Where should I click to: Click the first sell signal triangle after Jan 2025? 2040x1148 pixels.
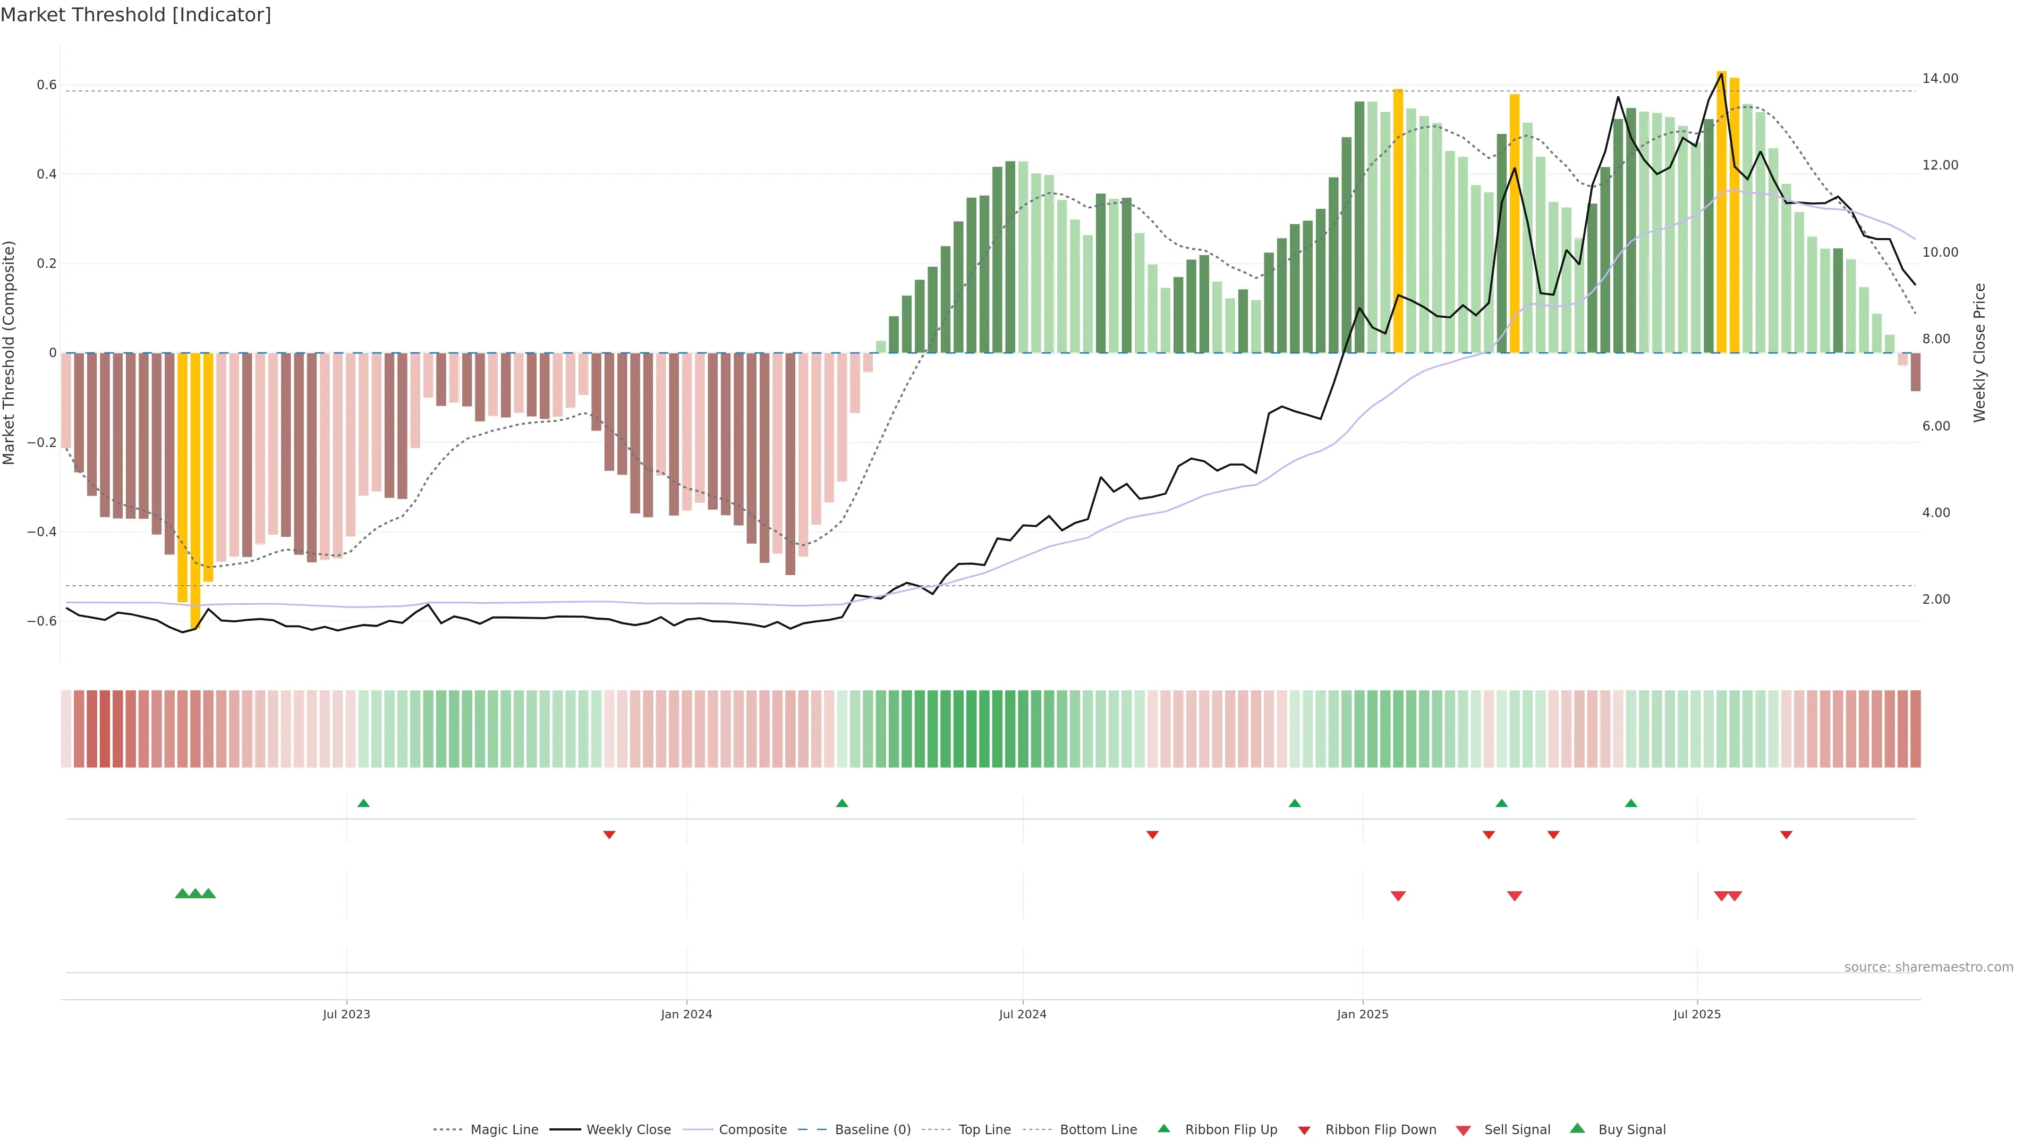(x=1398, y=896)
